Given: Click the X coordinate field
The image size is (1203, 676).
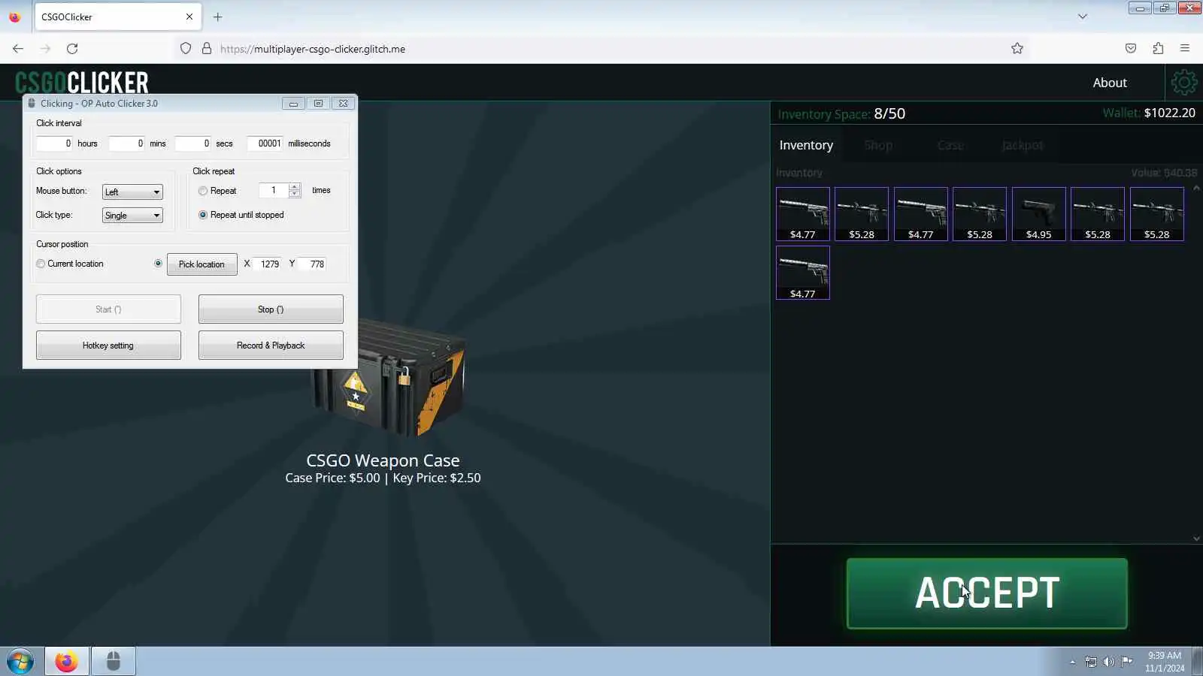Looking at the screenshot, I should (x=268, y=264).
